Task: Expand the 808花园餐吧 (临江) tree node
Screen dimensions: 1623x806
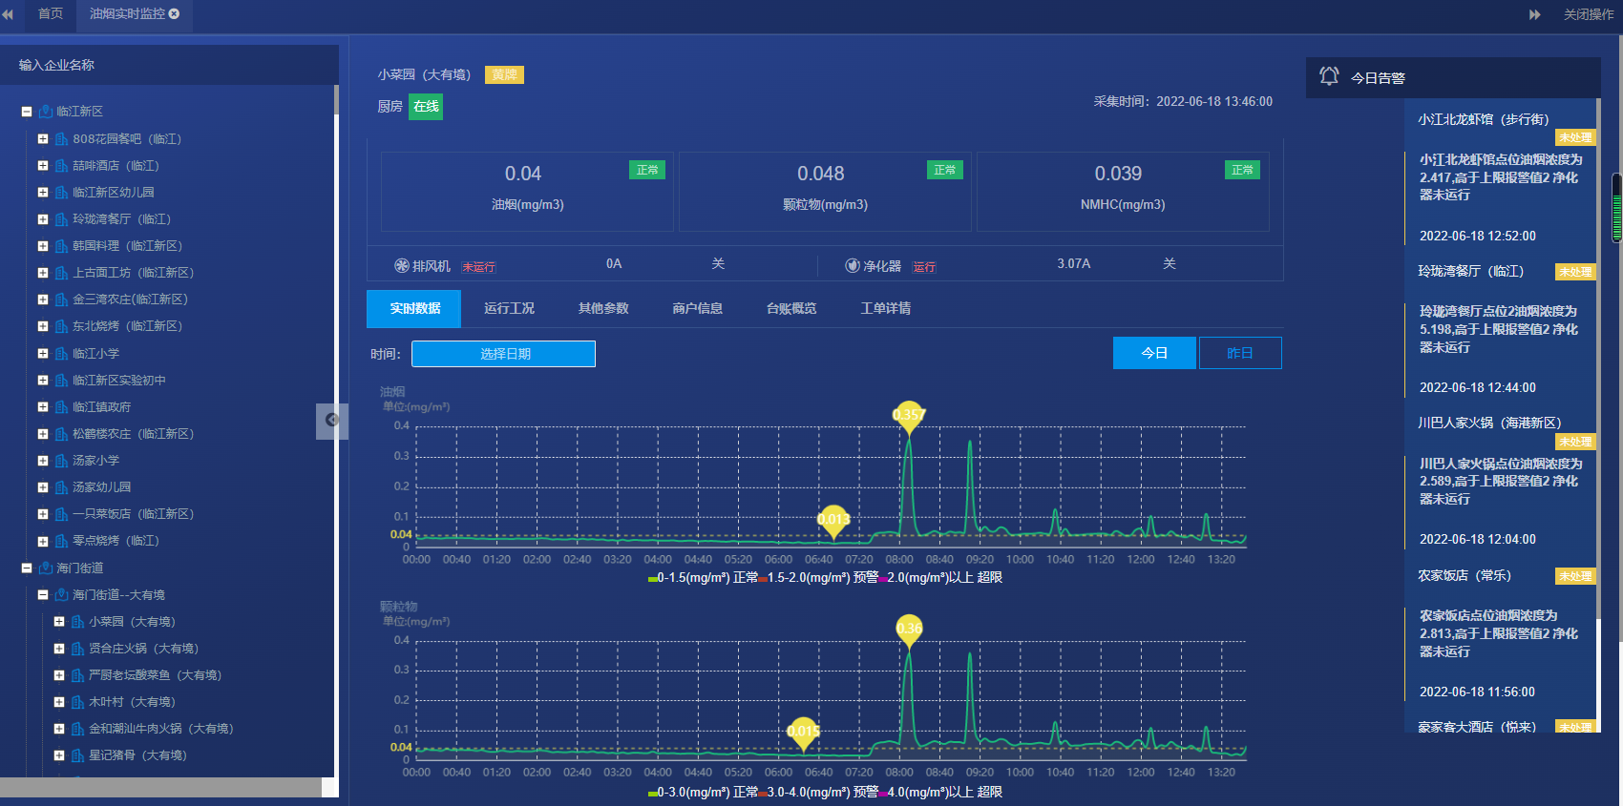Action: [x=43, y=138]
